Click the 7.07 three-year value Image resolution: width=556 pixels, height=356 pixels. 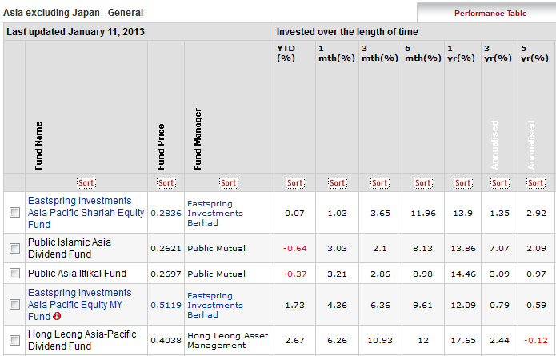(500, 248)
